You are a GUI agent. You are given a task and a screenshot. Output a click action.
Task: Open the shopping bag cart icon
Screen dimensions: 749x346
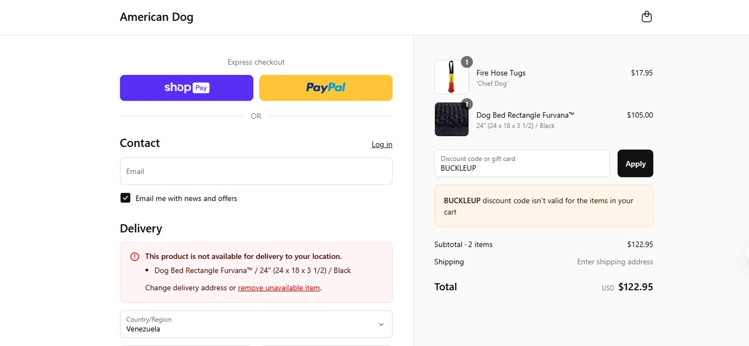(647, 17)
